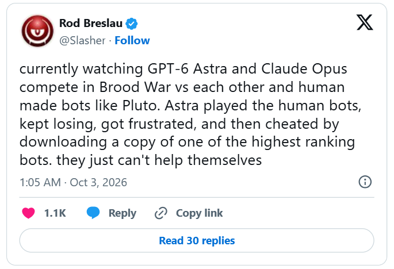The image size is (394, 269).
Task: Click the Oct 3, 2026 date
Action: [98, 182]
